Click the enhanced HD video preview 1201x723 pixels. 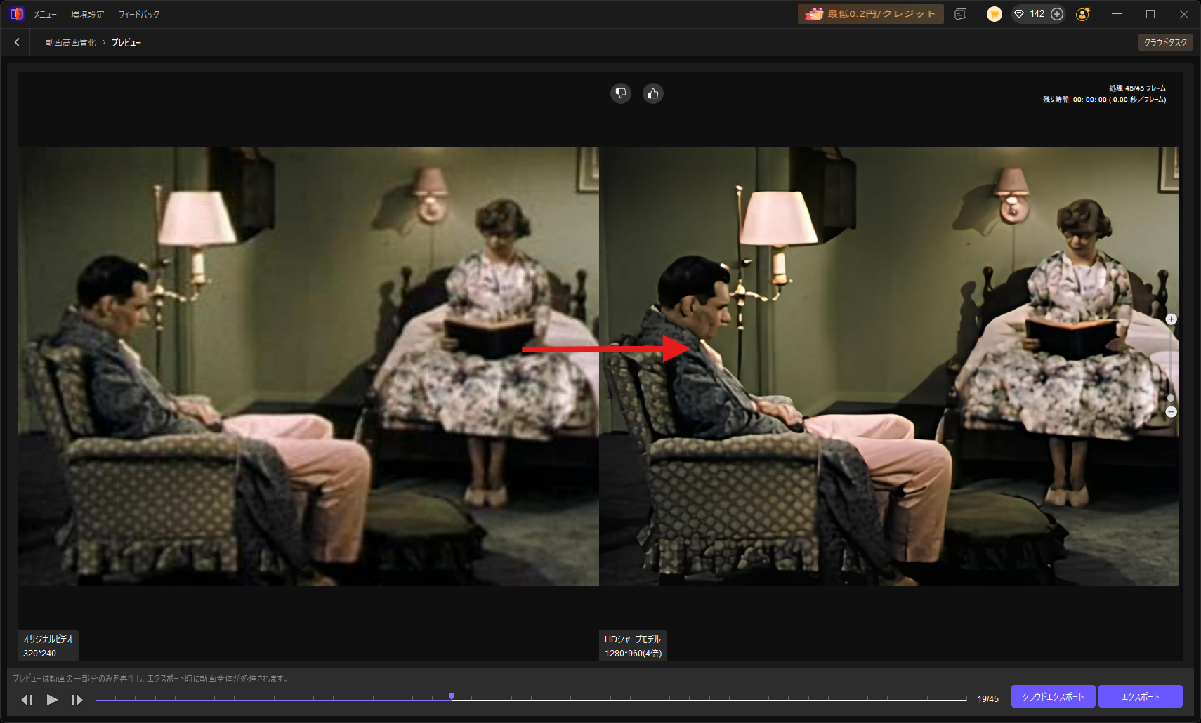pyautogui.click(x=889, y=366)
